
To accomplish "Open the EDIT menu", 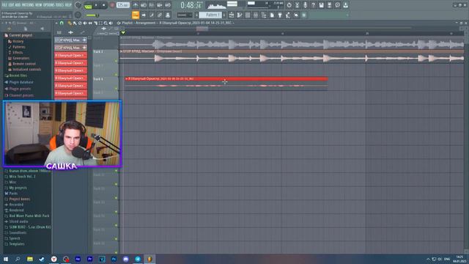I will [x=11, y=5].
